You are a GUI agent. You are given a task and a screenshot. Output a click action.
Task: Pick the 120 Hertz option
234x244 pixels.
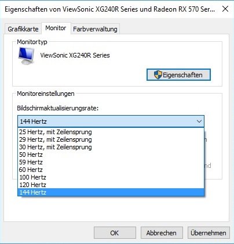pos(111,185)
